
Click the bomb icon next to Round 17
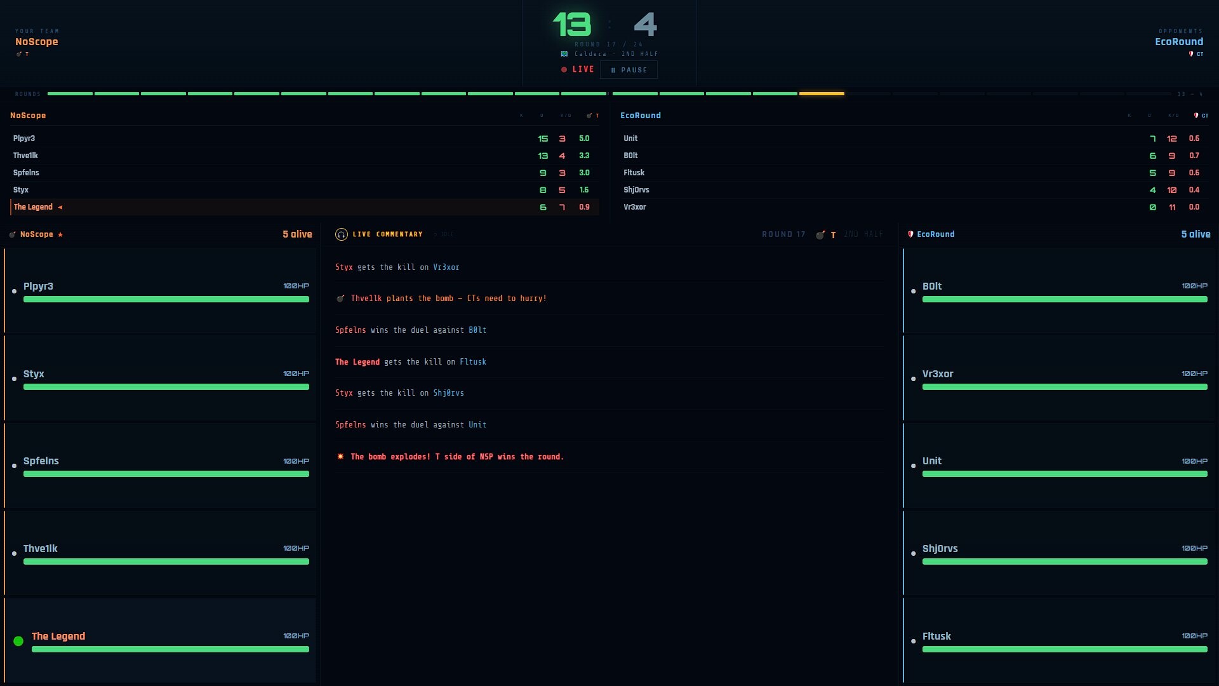point(820,234)
